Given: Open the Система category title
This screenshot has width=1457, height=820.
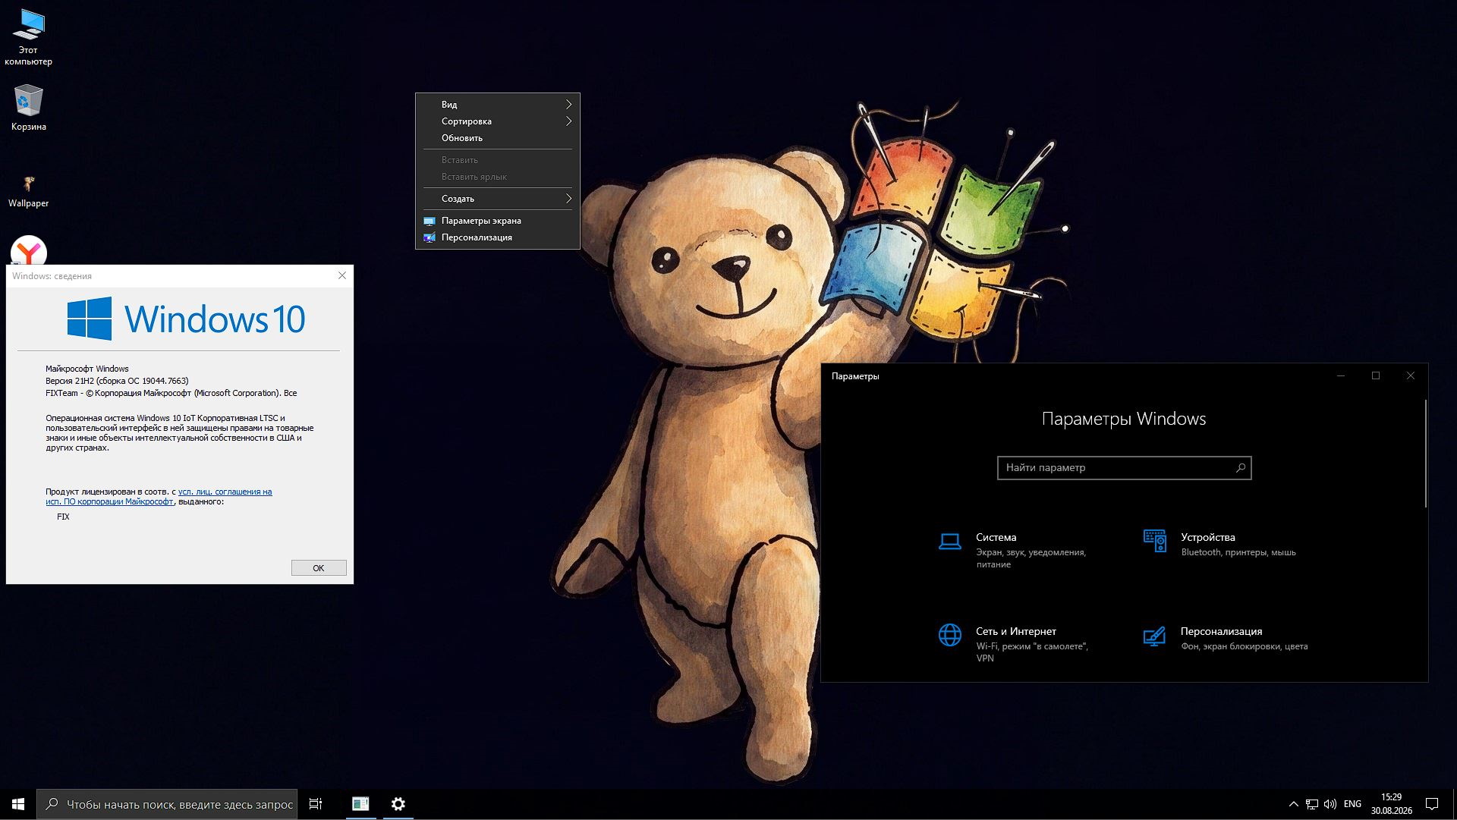Looking at the screenshot, I should coord(996,537).
